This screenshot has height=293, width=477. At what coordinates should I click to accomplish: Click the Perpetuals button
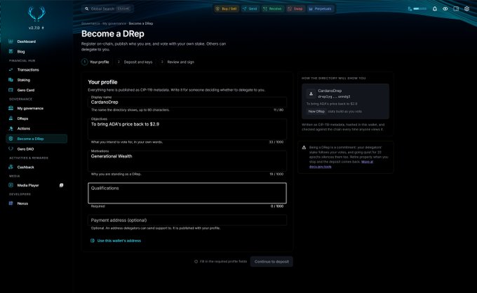[x=320, y=9]
